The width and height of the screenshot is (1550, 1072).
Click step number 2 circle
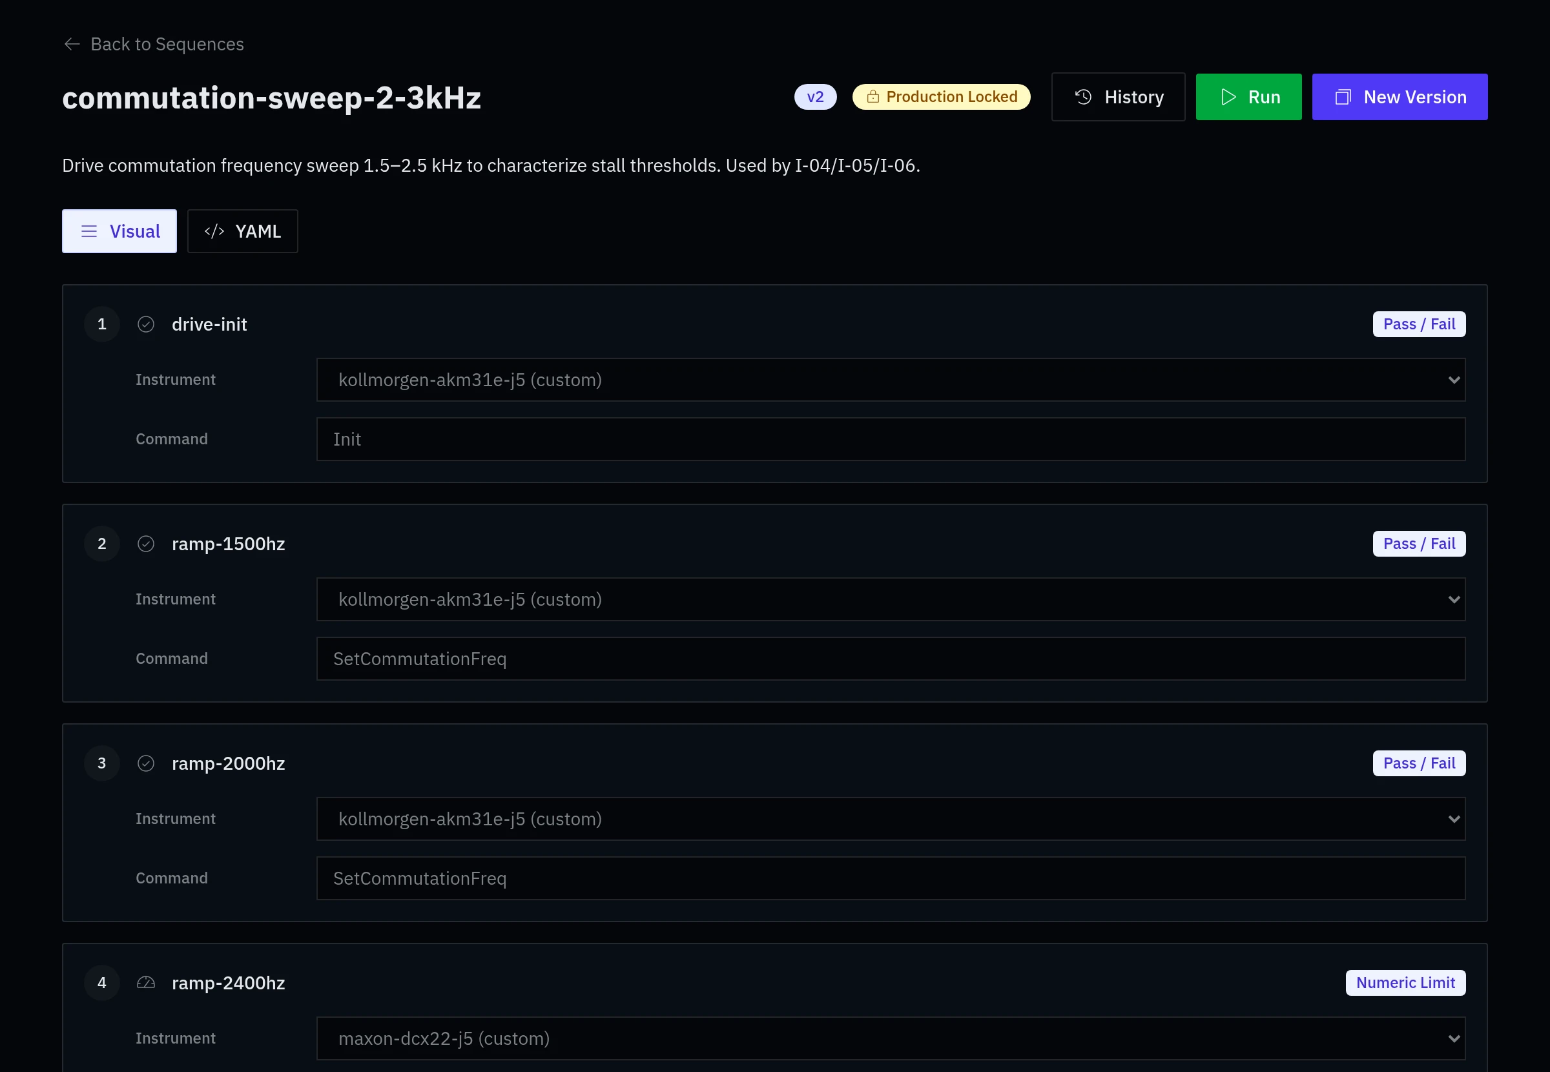tap(102, 544)
